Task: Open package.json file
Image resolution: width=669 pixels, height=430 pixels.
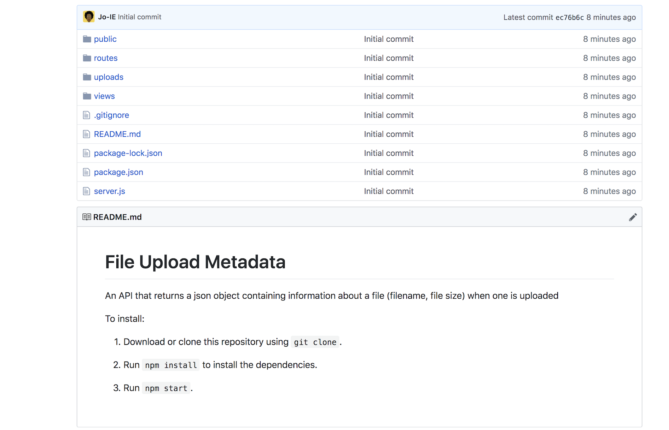Action: coord(118,172)
